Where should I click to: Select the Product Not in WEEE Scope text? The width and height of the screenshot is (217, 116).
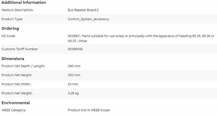(x=89, y=110)
